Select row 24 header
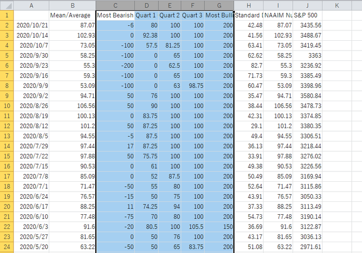 click(7, 247)
